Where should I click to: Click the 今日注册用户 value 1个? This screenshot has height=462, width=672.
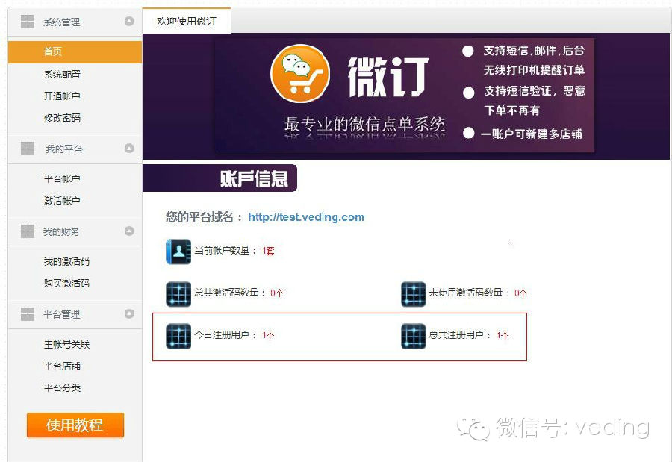[x=268, y=335]
